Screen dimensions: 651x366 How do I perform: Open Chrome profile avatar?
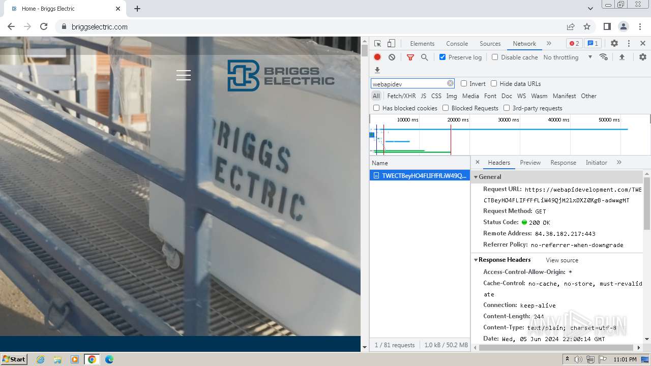623,26
